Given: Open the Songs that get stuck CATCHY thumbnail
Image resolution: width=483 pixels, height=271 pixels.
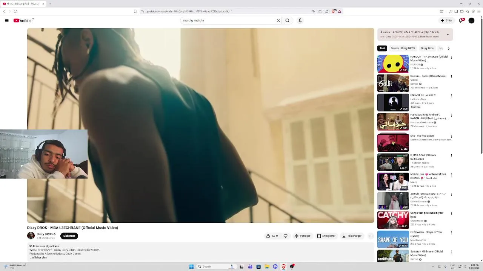Looking at the screenshot, I should [393, 220].
